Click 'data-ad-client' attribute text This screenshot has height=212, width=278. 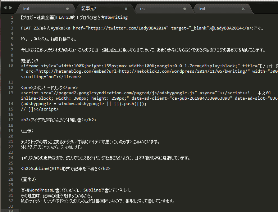[x=150, y=98]
